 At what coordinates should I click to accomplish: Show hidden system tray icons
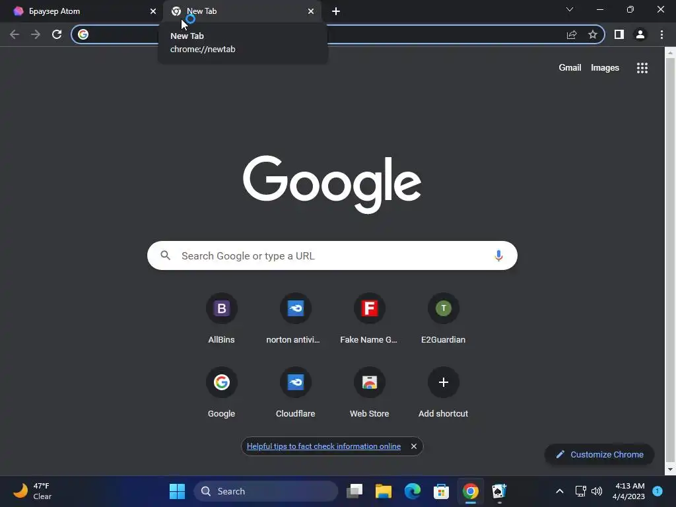[560, 491]
